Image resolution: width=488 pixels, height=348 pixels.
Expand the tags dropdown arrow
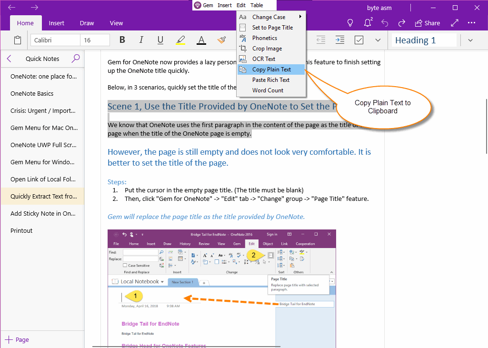click(x=378, y=40)
